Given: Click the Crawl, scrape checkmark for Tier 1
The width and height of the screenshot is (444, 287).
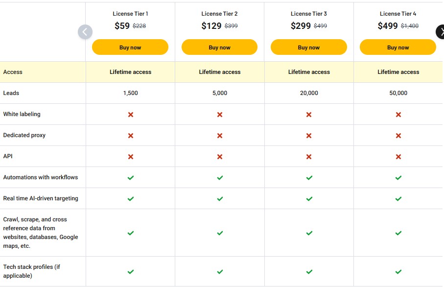Looking at the screenshot, I should pos(131,233).
